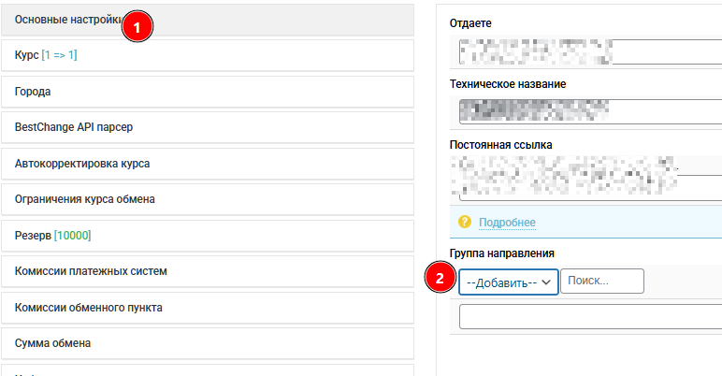Open the Основные настройки tab

(65, 20)
